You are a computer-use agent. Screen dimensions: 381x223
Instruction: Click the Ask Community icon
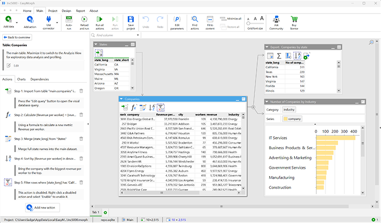tap(276, 19)
